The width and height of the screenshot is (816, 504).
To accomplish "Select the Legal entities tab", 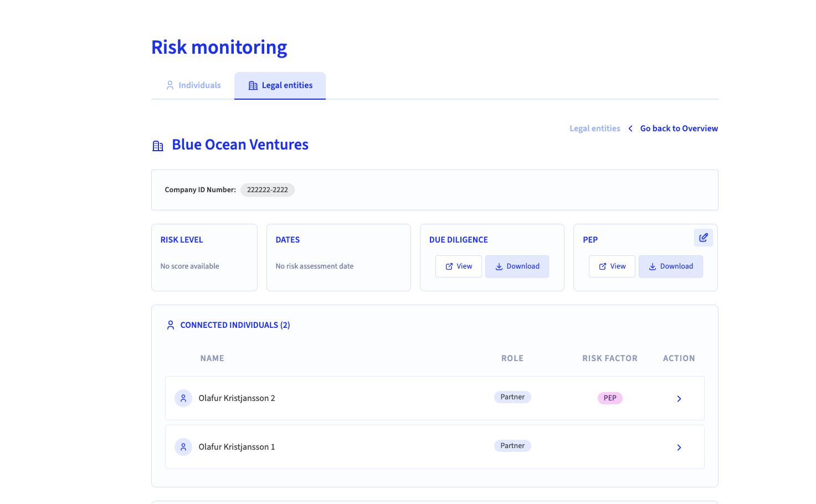I will [x=280, y=85].
